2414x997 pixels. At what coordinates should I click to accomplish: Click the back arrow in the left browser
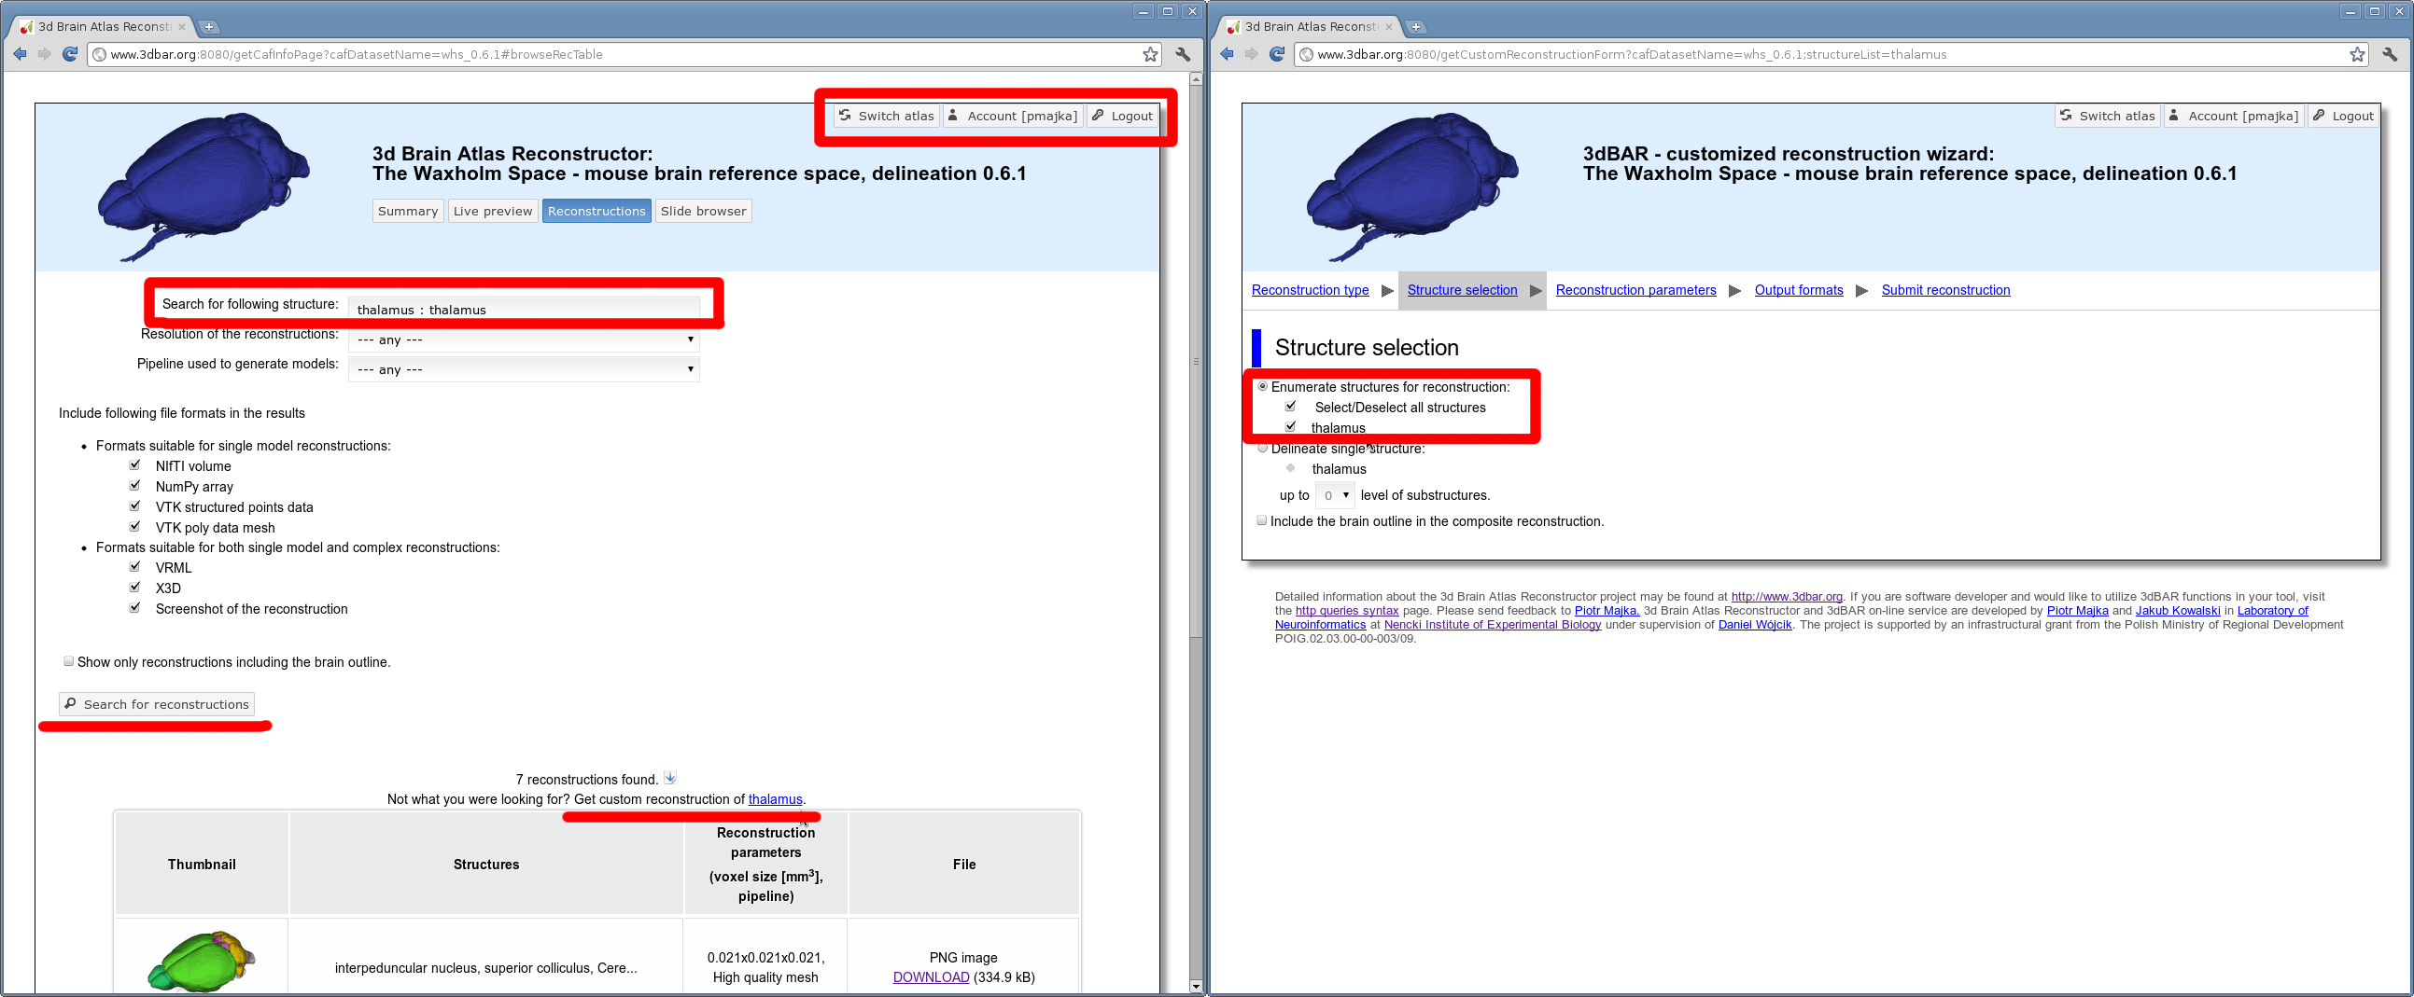click(20, 54)
